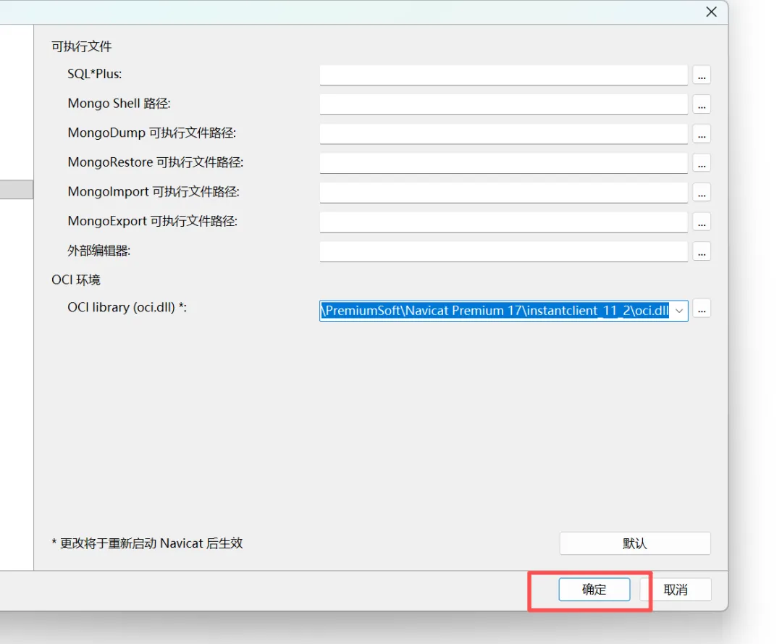Image resolution: width=782 pixels, height=644 pixels.
Task: Focus the MongoDump 可执行文件路径 field
Action: pyautogui.click(x=504, y=134)
